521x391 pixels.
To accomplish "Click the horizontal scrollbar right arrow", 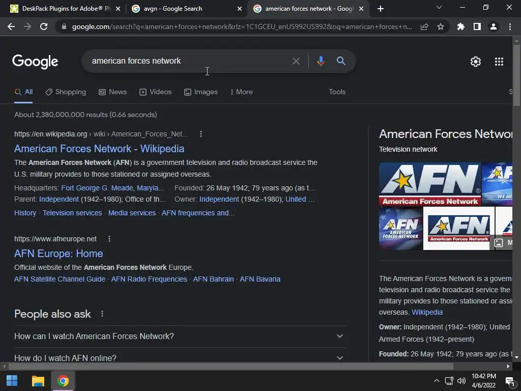I will point(508,367).
